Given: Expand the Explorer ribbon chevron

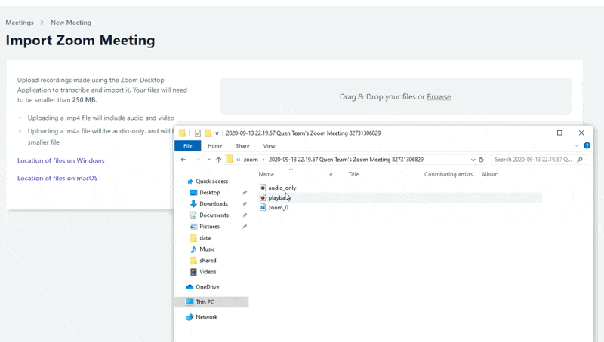Looking at the screenshot, I should click(x=577, y=145).
